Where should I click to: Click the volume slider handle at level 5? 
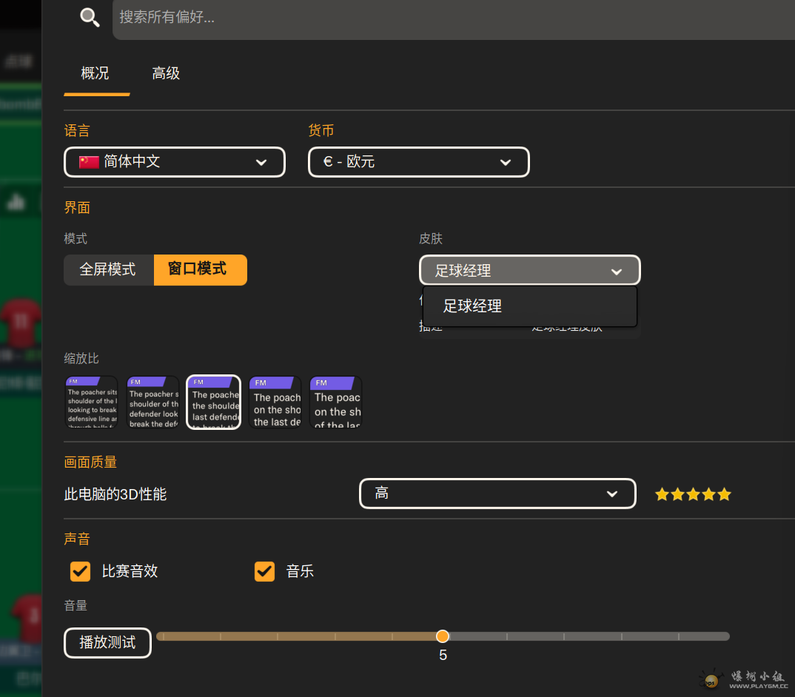tap(443, 636)
